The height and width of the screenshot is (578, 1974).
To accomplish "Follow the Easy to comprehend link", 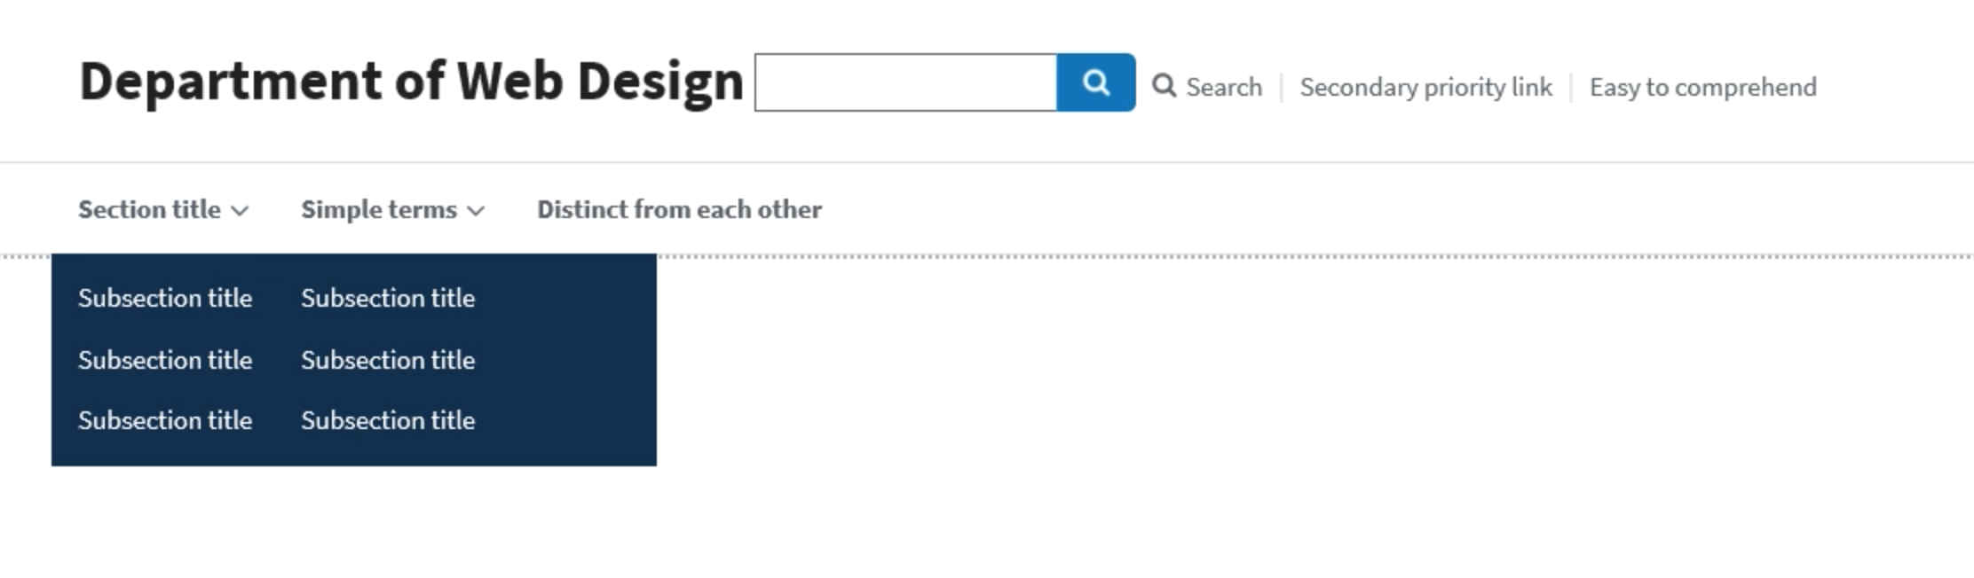I will (x=1703, y=87).
